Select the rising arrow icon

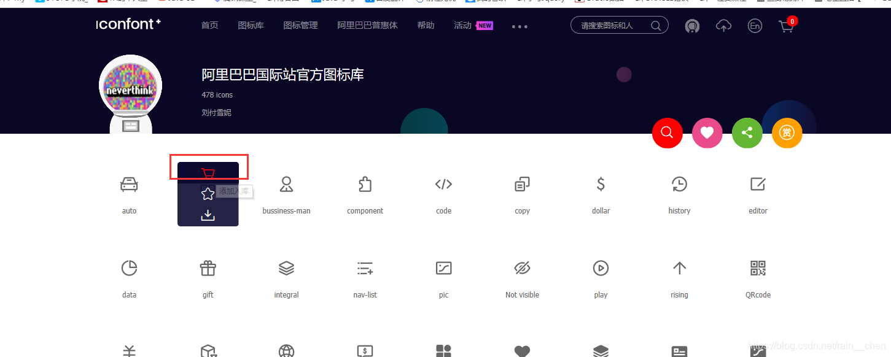[x=679, y=268]
